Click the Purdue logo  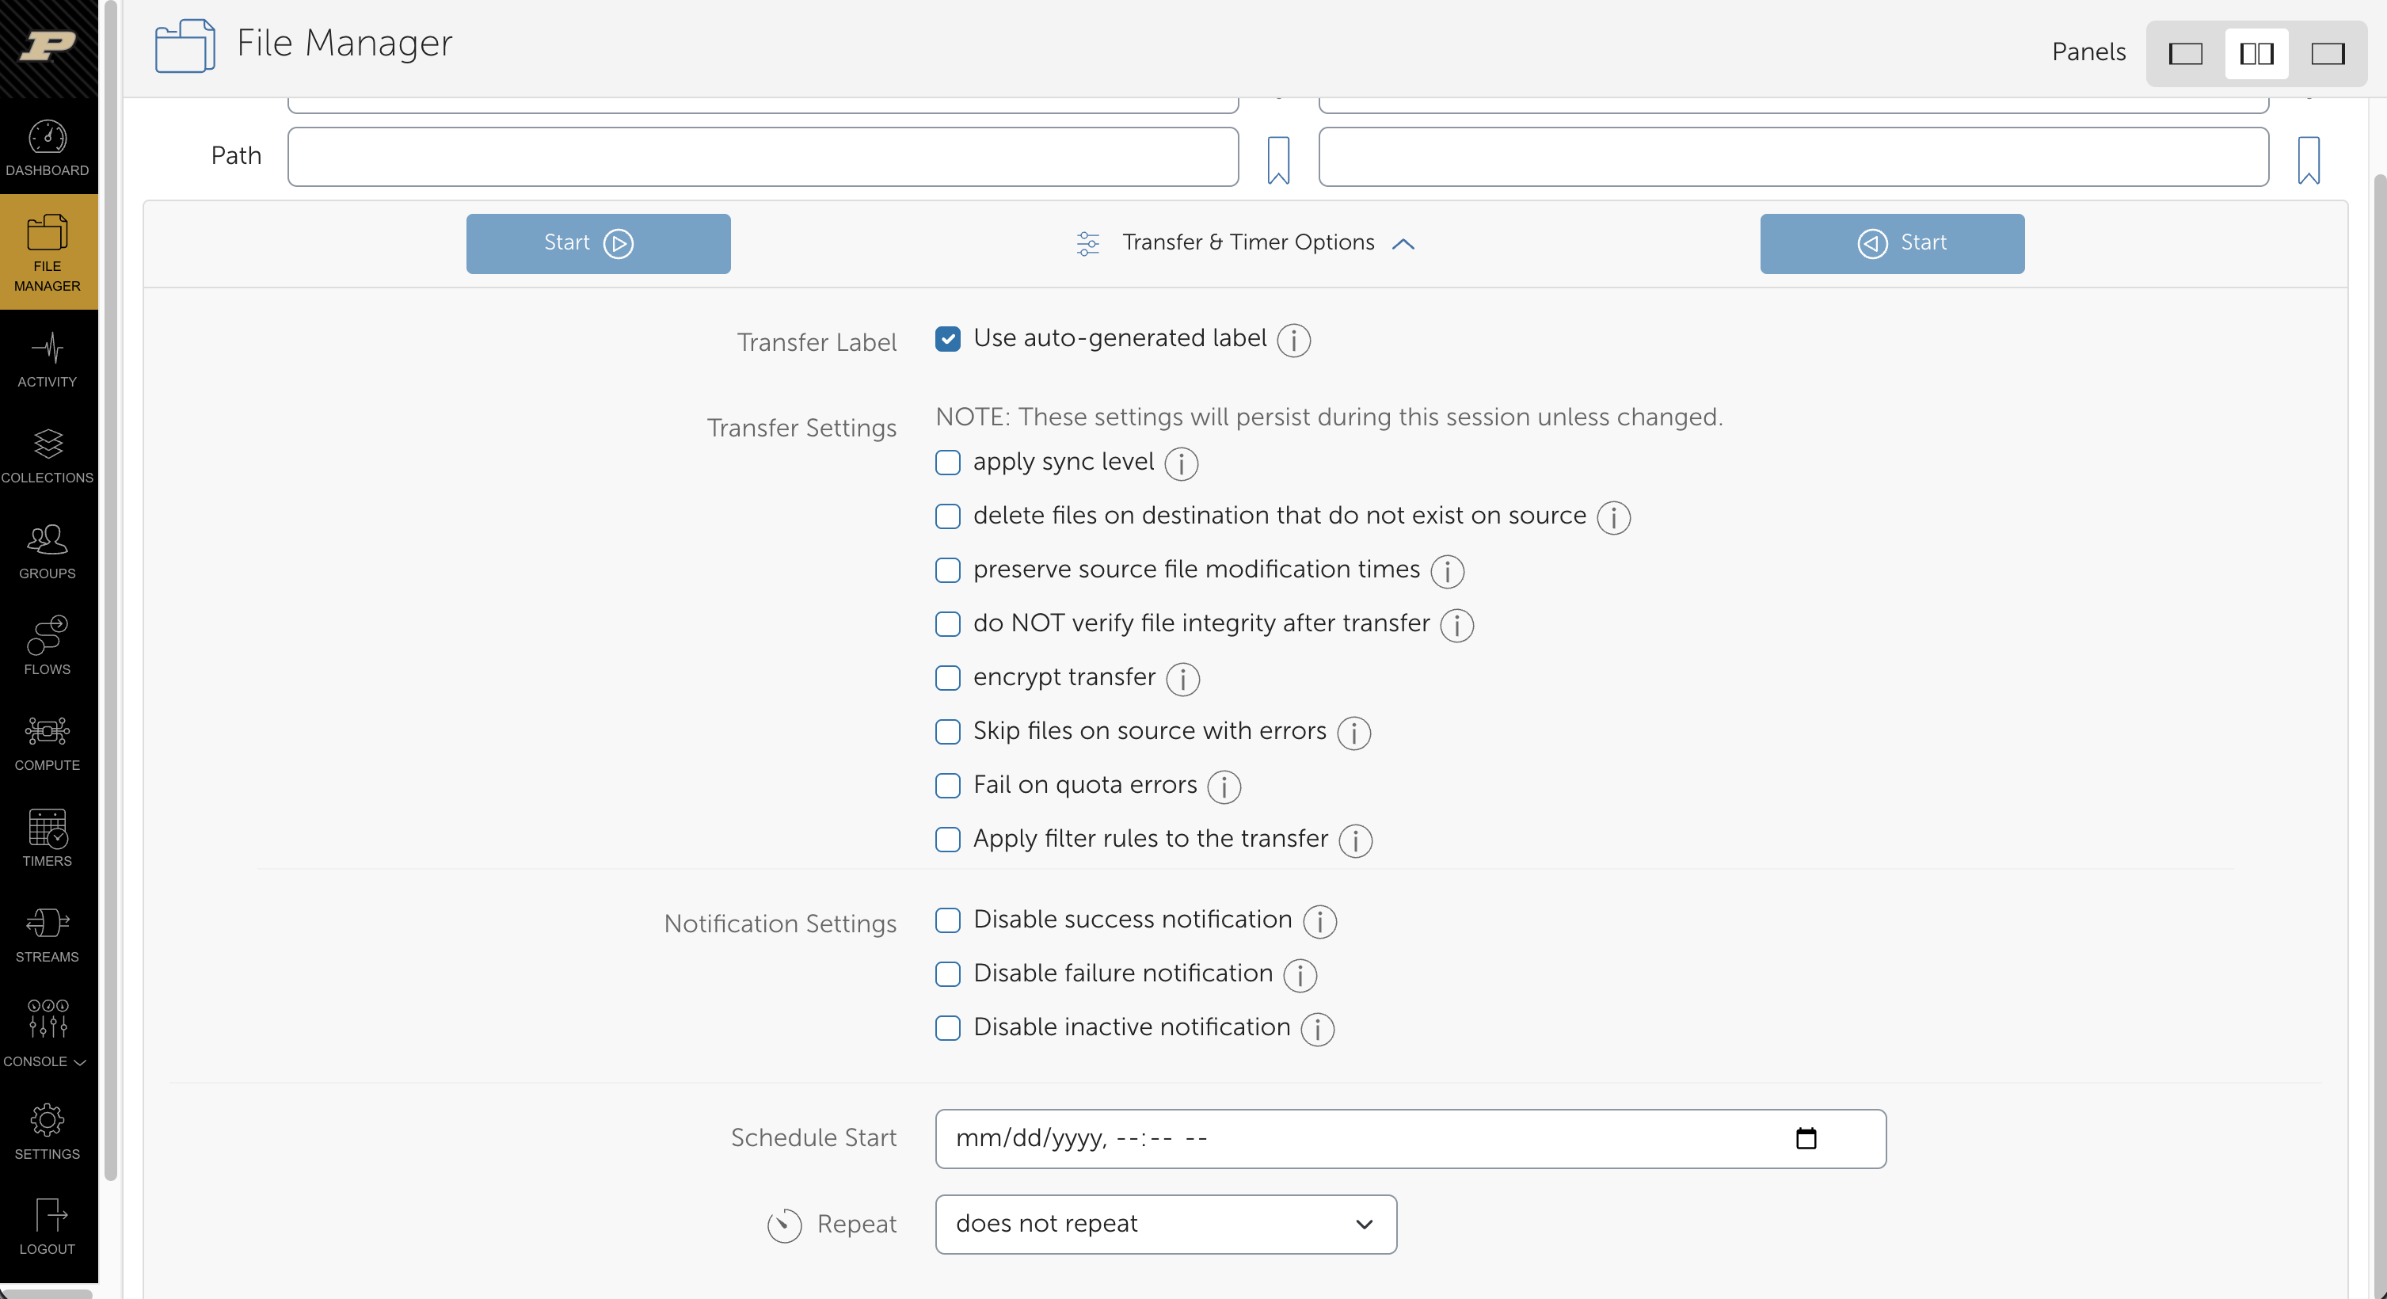coord(48,44)
